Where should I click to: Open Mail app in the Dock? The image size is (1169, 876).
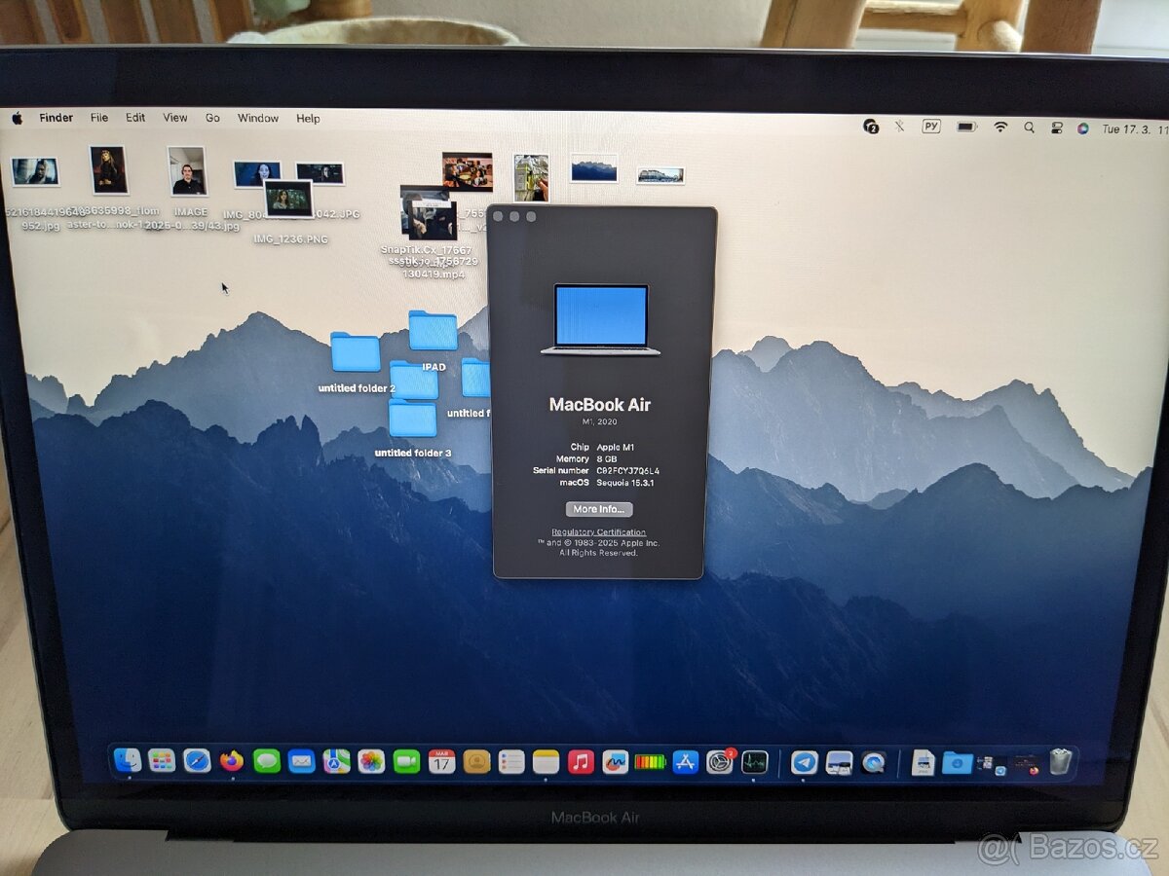(x=302, y=761)
